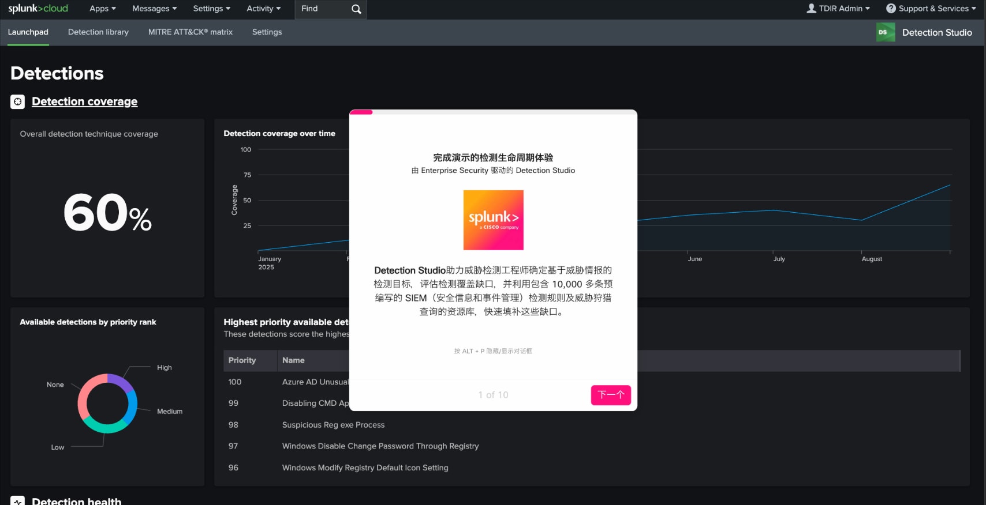Click the Splunk logo image in dialog
Viewport: 986px width, 505px height.
pyautogui.click(x=493, y=220)
